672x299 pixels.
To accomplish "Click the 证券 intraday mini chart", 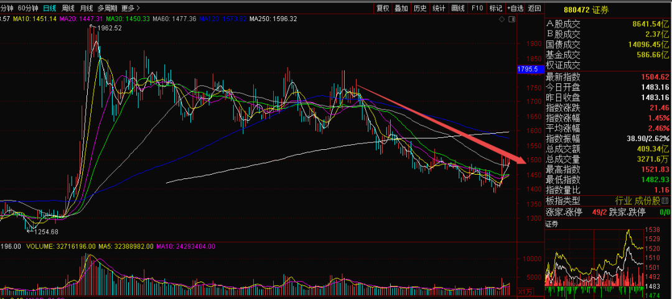I will (x=594, y=264).
